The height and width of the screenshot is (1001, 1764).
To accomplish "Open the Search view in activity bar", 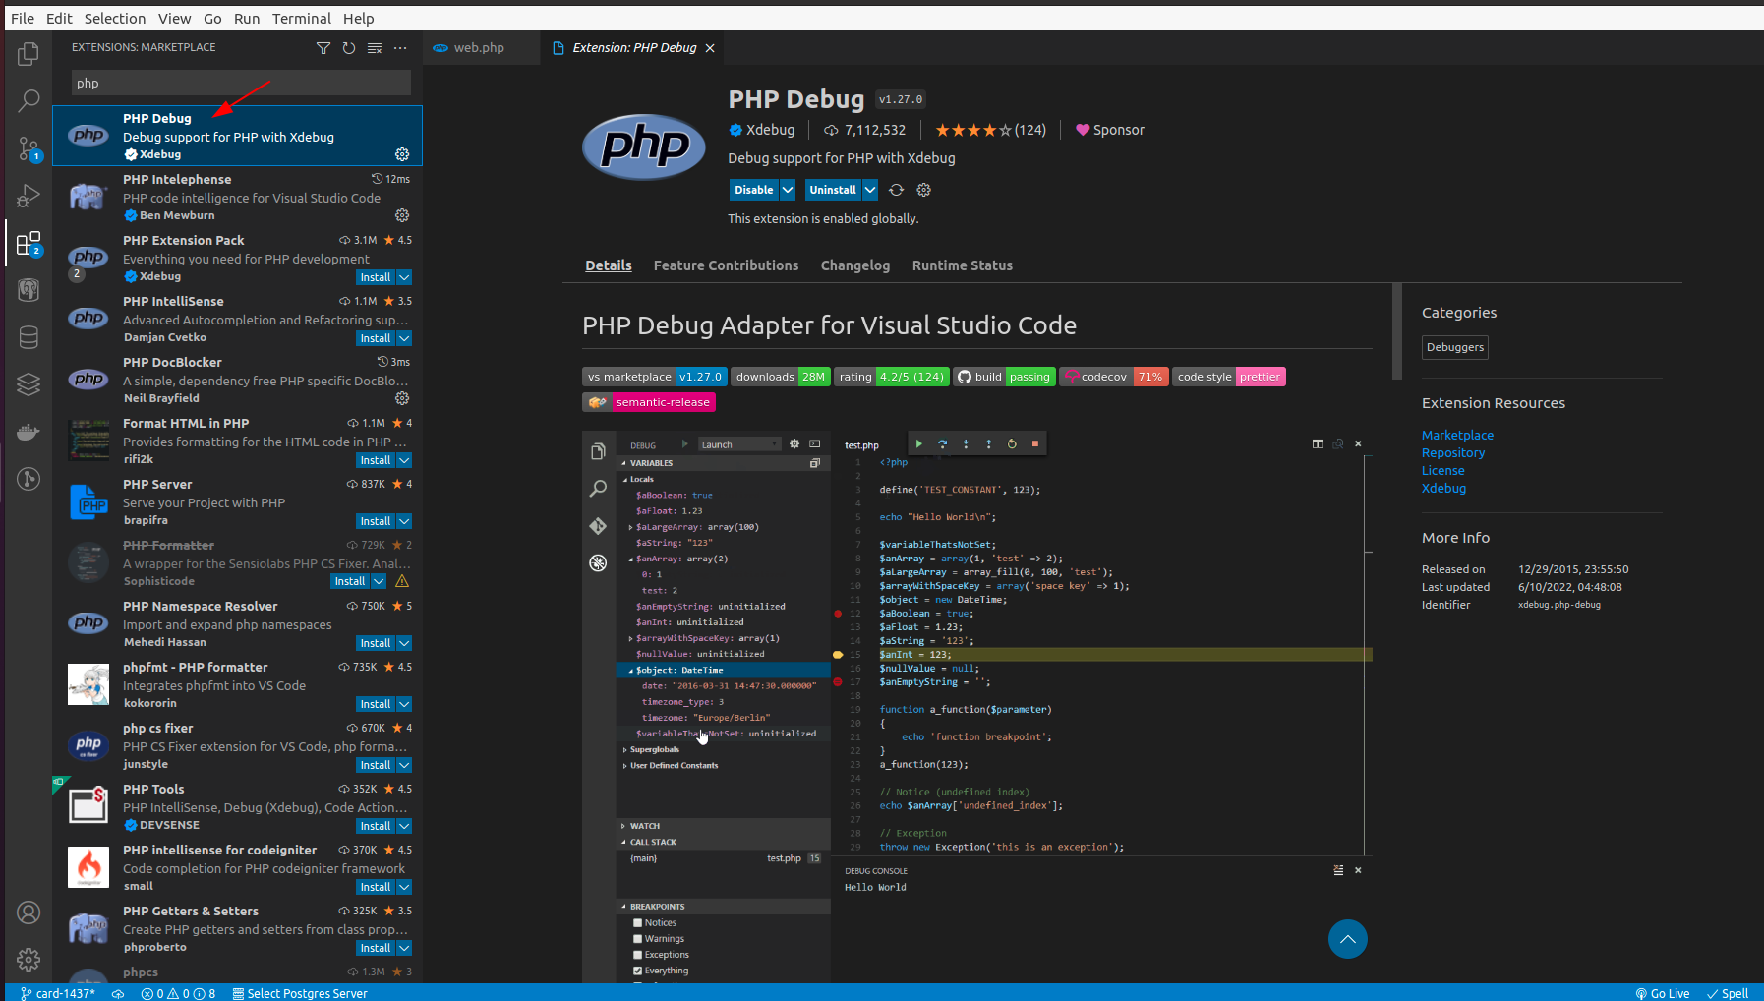I will tap(29, 100).
